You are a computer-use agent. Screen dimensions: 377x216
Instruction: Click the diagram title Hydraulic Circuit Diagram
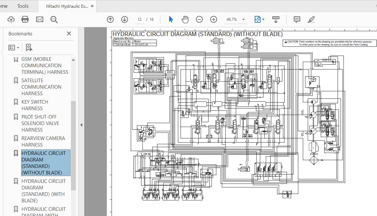pos(198,34)
